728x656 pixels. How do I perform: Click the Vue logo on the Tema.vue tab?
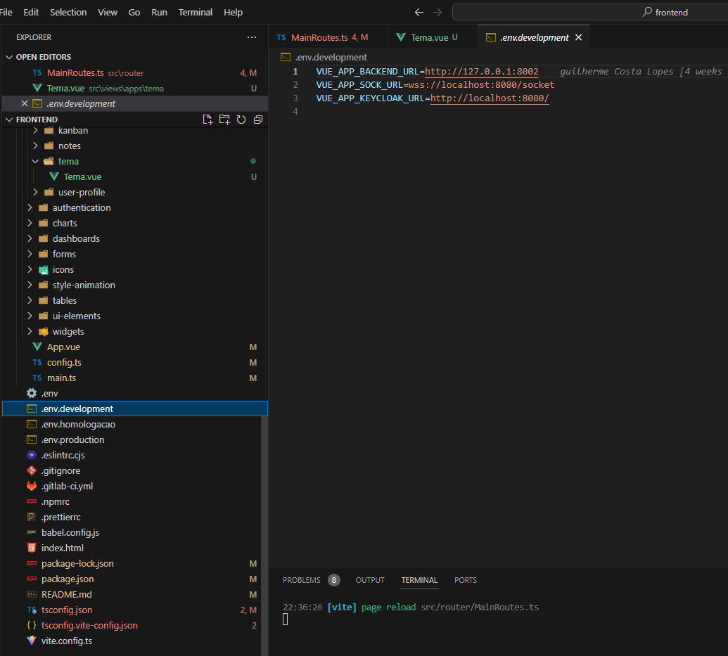click(402, 37)
